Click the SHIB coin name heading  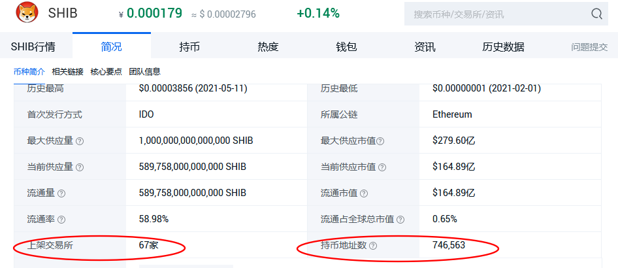coord(63,13)
